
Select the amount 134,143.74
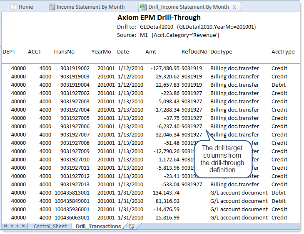(166, 193)
